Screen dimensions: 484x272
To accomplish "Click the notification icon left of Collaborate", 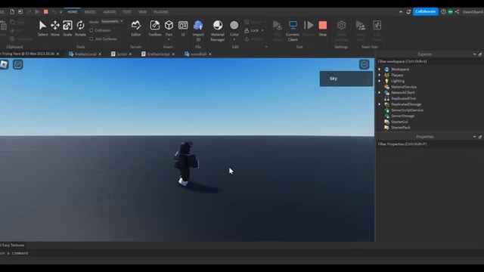I will coord(408,12).
